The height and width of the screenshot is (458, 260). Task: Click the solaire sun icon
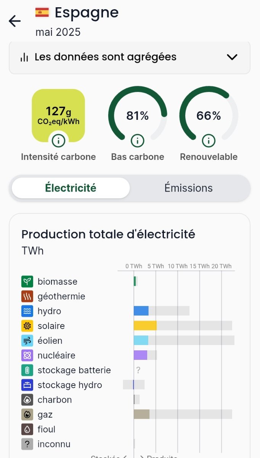pyautogui.click(x=27, y=326)
